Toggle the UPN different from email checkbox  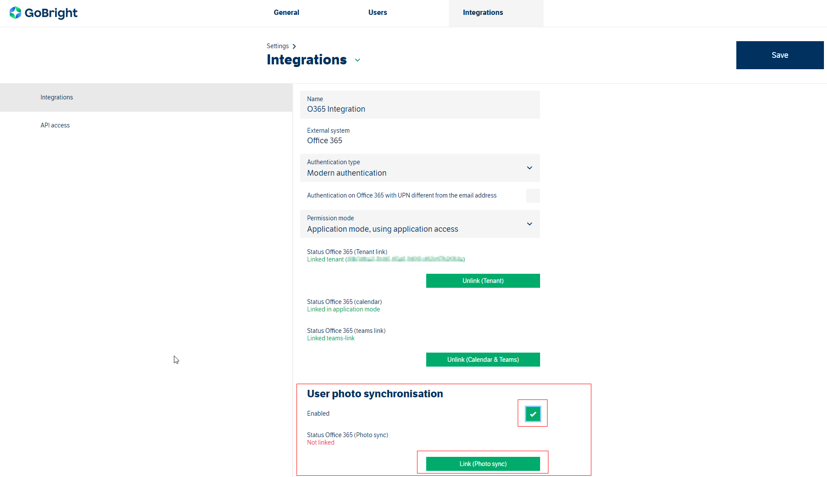pyautogui.click(x=533, y=196)
